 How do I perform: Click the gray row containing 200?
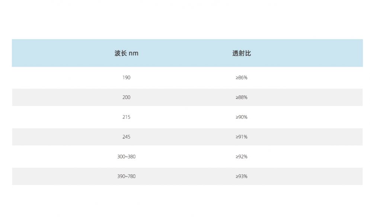(187, 97)
